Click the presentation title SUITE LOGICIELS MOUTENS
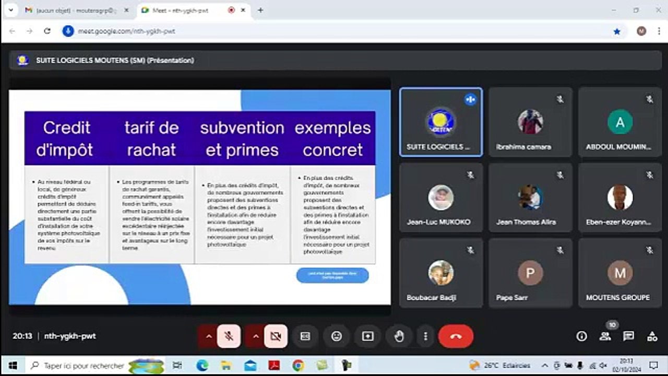The width and height of the screenshot is (668, 376). 115,60
